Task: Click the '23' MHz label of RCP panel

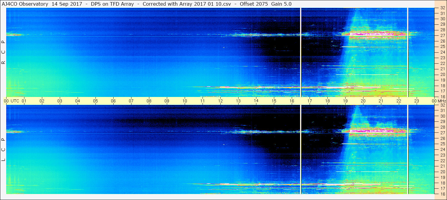Action: coord(442,58)
